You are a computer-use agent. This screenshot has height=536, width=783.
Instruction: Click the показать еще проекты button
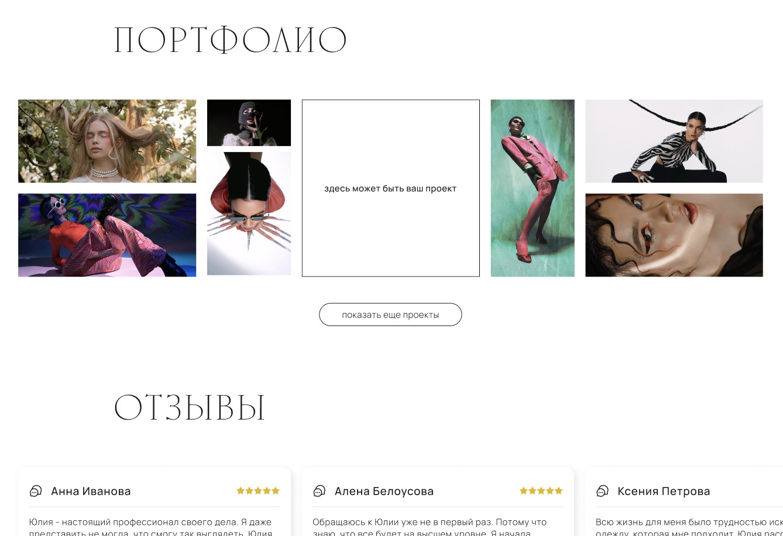(390, 314)
